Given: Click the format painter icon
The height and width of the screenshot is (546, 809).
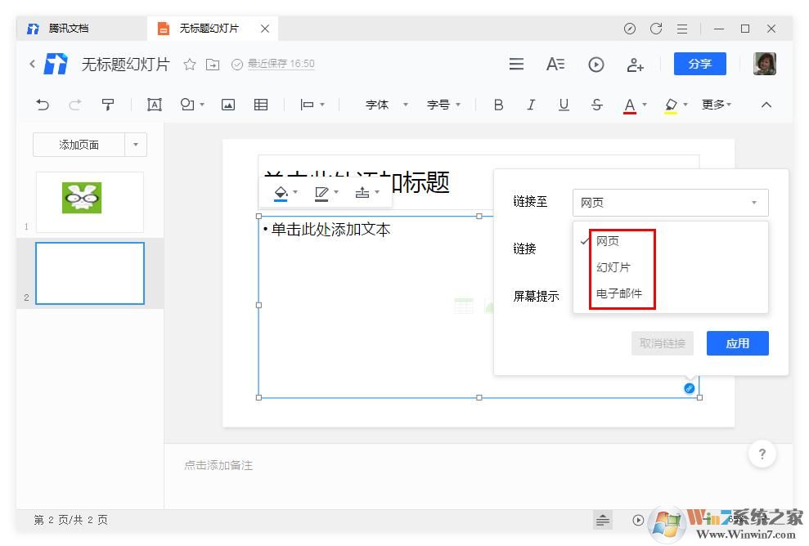Looking at the screenshot, I should pos(108,105).
